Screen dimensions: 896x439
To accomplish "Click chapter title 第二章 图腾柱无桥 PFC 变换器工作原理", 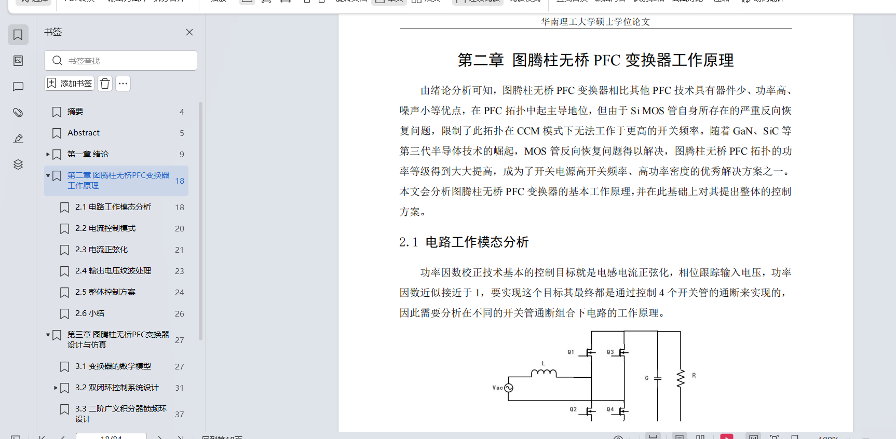I will [x=595, y=60].
